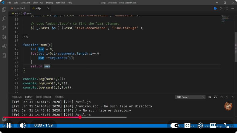Open the editor More Actions ellipsis menu
The width and height of the screenshot is (237, 133).
(232, 8)
